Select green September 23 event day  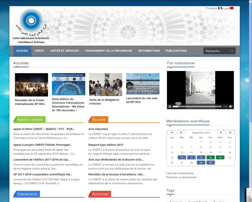210,157
